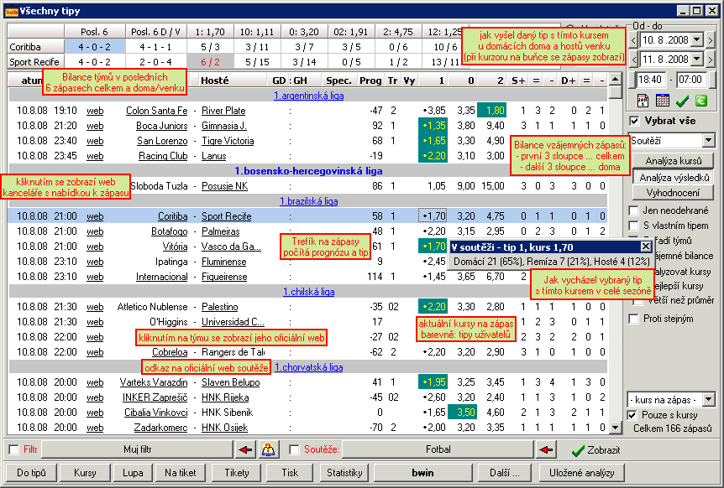Click the Hosté column header

[215, 80]
